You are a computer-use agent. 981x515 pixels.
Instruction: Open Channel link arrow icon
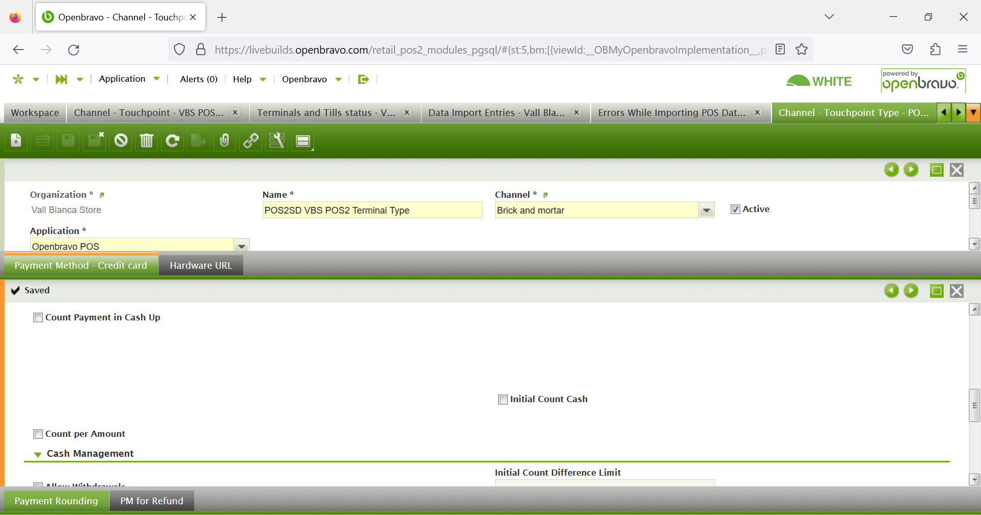tap(545, 195)
